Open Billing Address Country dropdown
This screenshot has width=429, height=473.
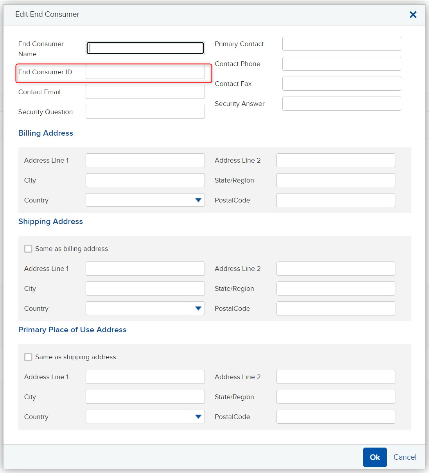[x=145, y=200]
